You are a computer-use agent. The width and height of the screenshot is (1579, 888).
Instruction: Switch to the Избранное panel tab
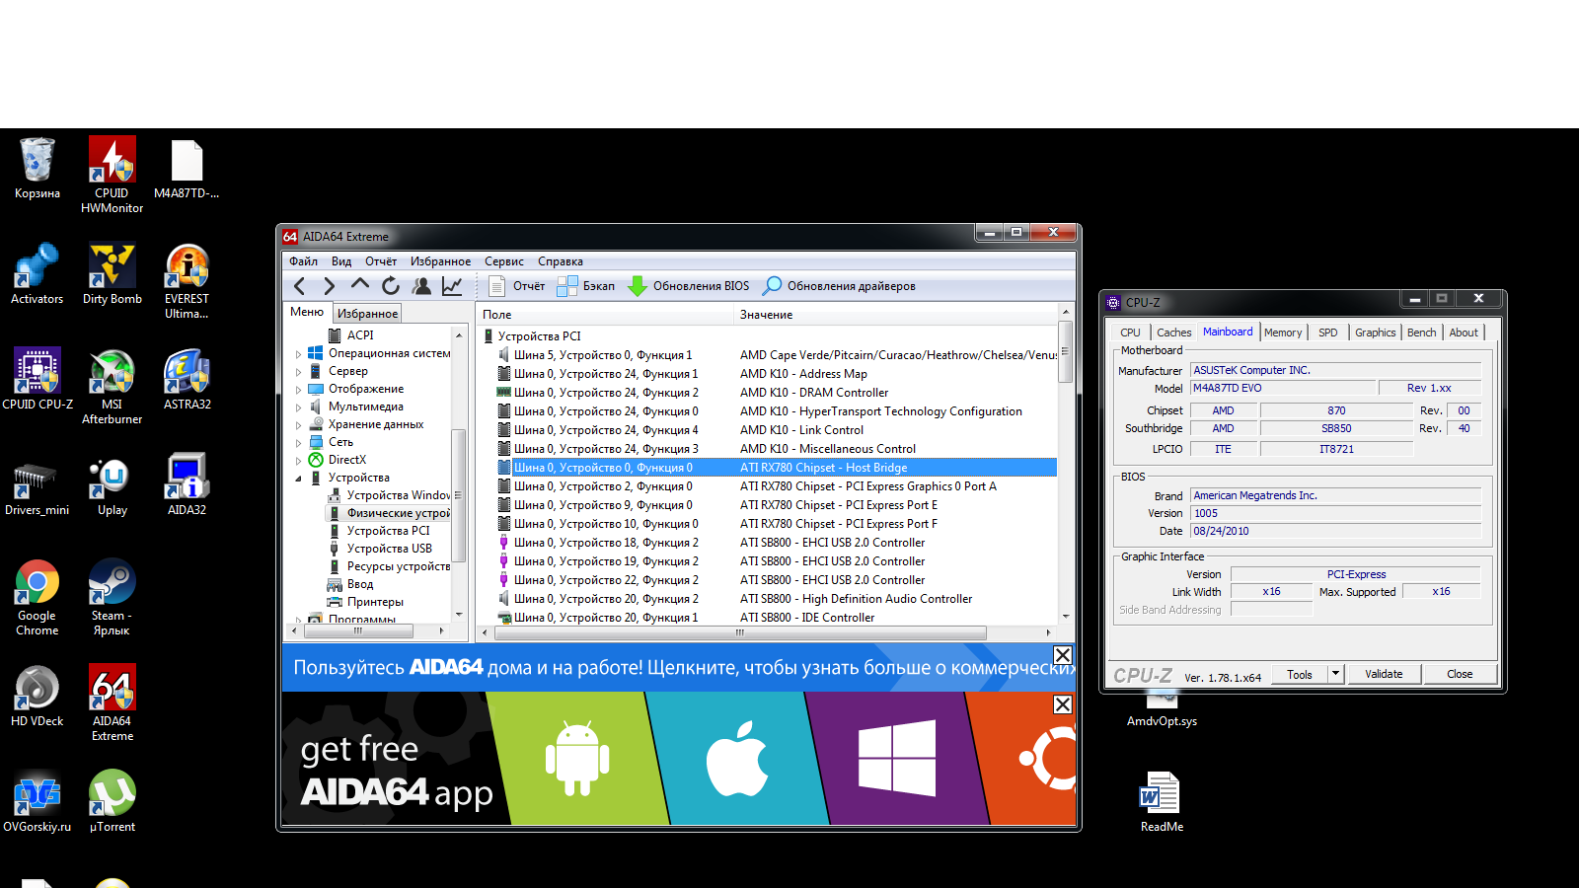pyautogui.click(x=367, y=314)
